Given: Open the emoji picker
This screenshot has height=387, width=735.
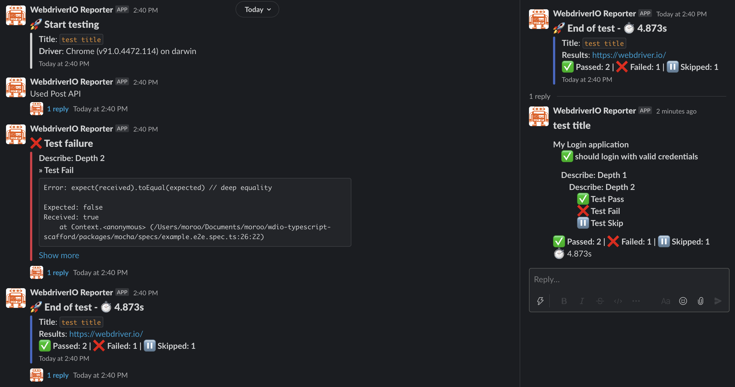Looking at the screenshot, I should tap(683, 301).
